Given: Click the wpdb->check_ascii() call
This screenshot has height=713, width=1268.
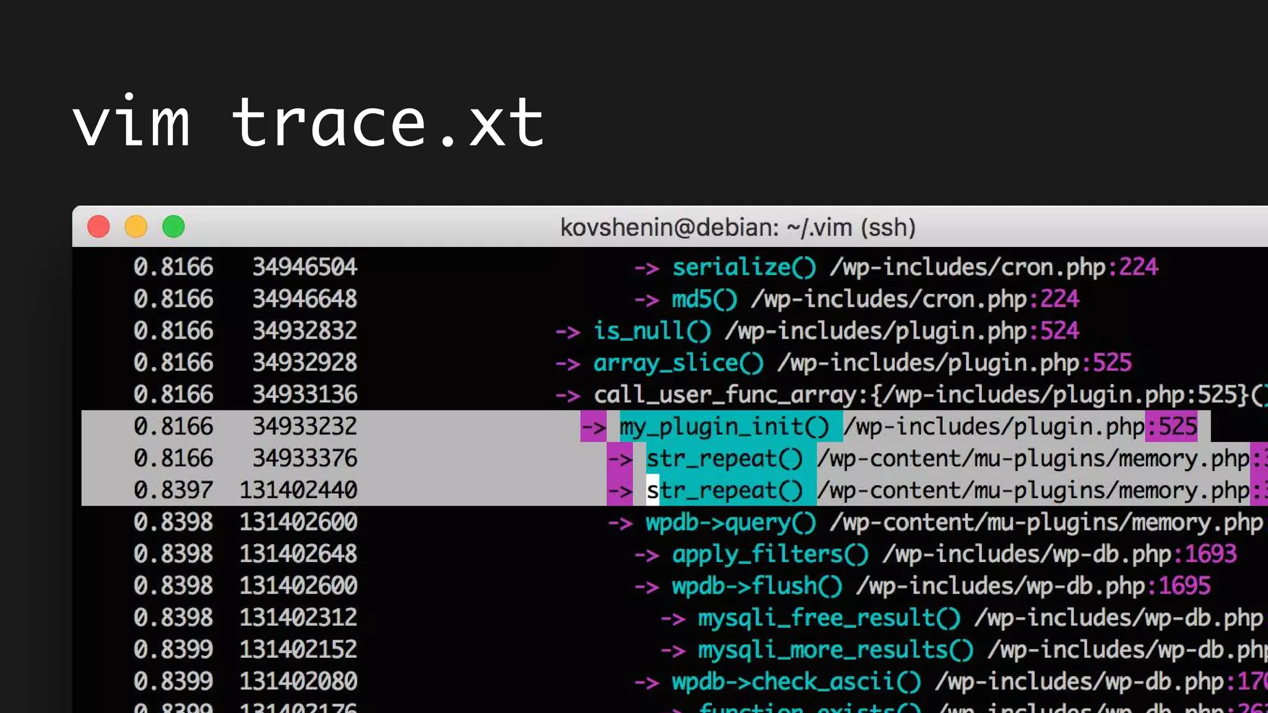Looking at the screenshot, I should (x=797, y=681).
